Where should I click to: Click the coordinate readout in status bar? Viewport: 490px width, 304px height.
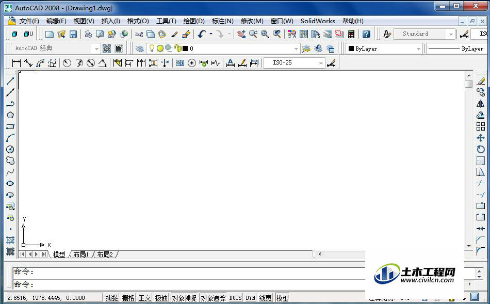54,298
